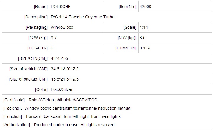Click the carton size 48*45*55

click(59, 58)
